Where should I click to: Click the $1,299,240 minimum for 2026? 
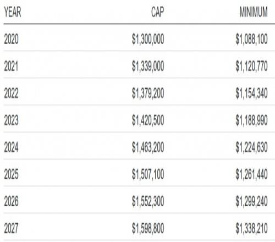(x=251, y=201)
